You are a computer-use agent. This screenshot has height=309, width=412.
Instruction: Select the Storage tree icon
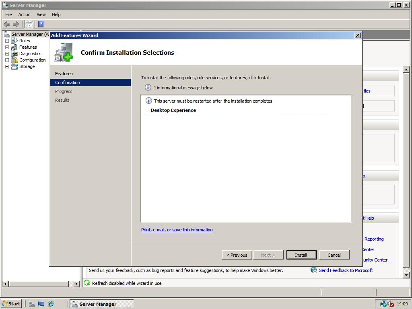coord(14,66)
